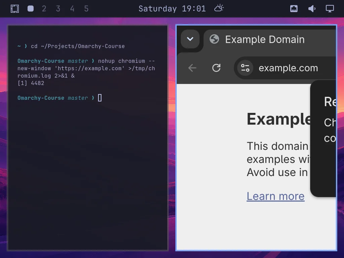
Task: Switch to active workspace 1 indicator
Action: click(x=31, y=8)
